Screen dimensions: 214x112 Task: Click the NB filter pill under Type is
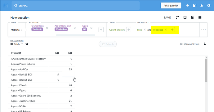[x=84, y=29]
